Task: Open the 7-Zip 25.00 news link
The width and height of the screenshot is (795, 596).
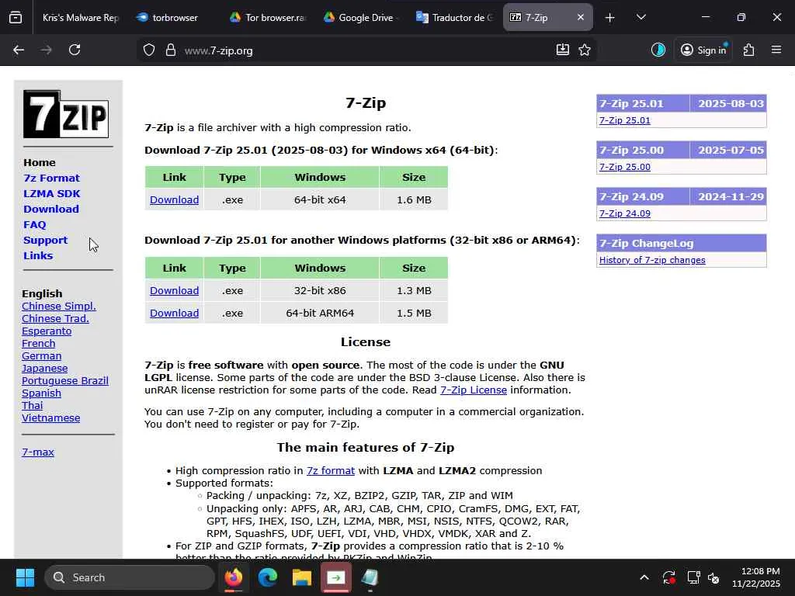Action: (625, 167)
